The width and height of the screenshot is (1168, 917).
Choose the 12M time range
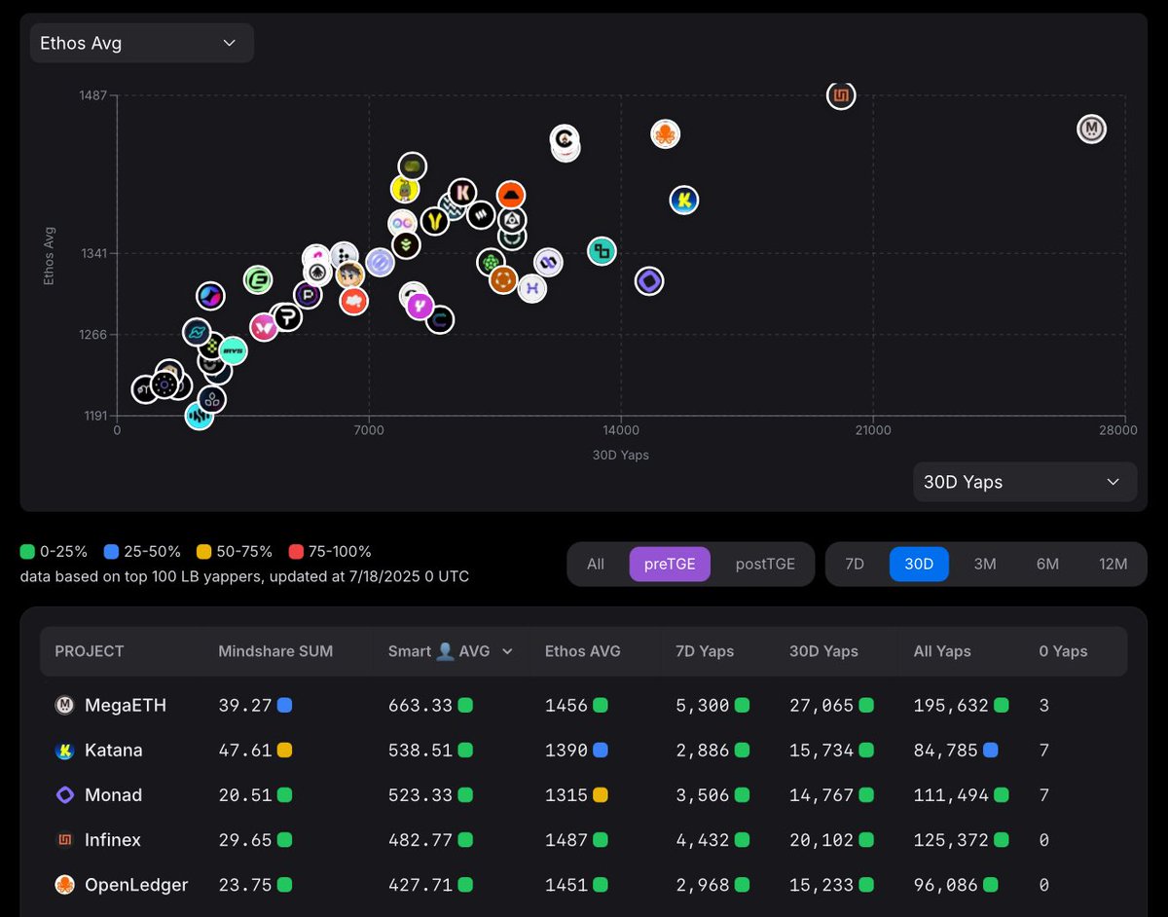pyautogui.click(x=1113, y=565)
